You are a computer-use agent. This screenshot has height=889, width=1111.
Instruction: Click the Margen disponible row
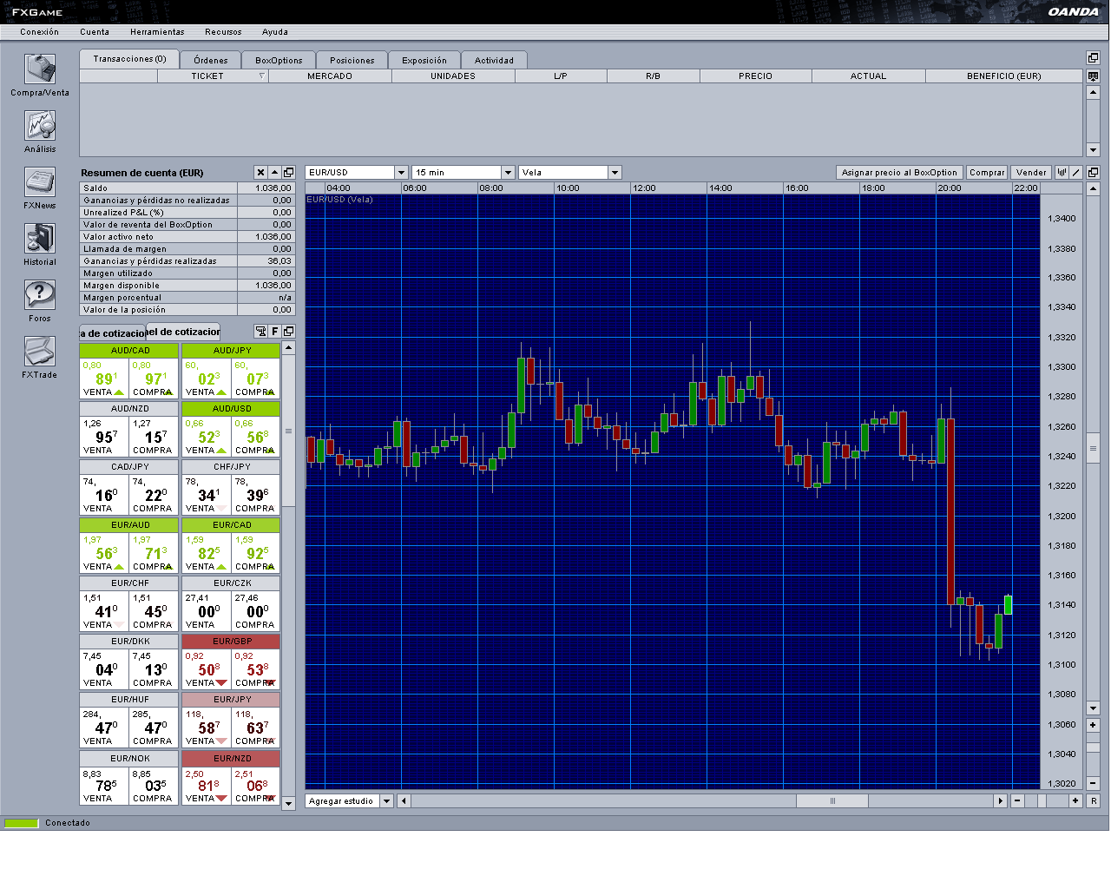point(187,285)
